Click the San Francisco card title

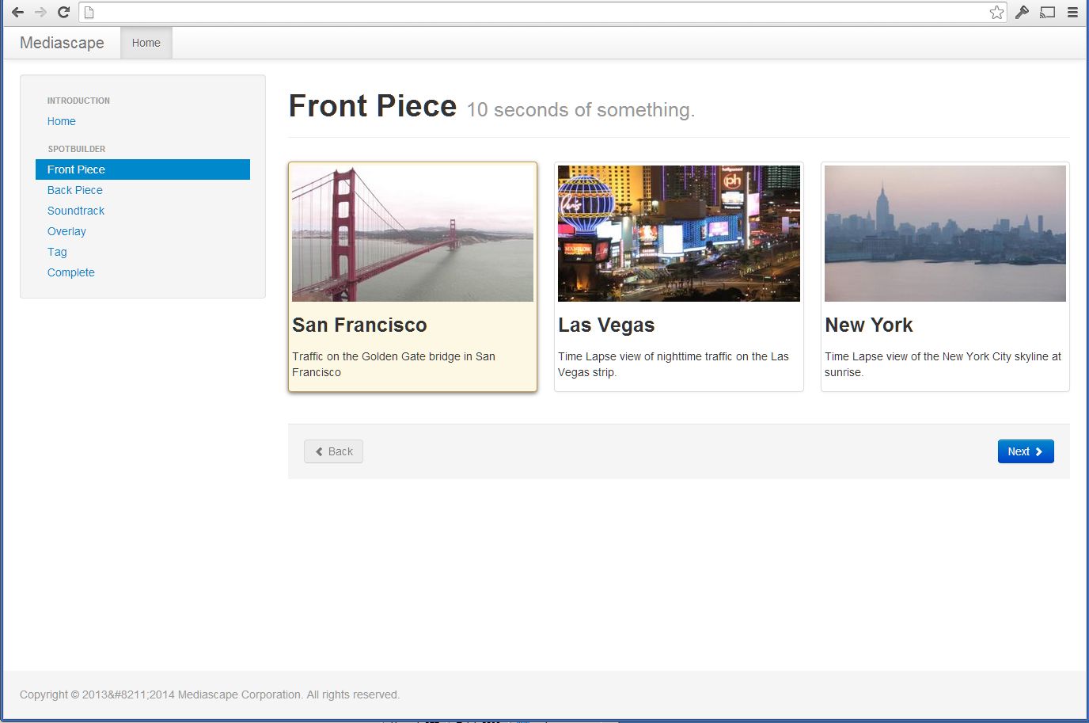(x=359, y=325)
